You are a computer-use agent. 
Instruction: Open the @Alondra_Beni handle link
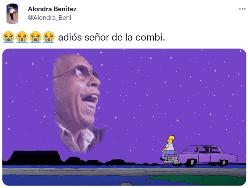point(49,18)
